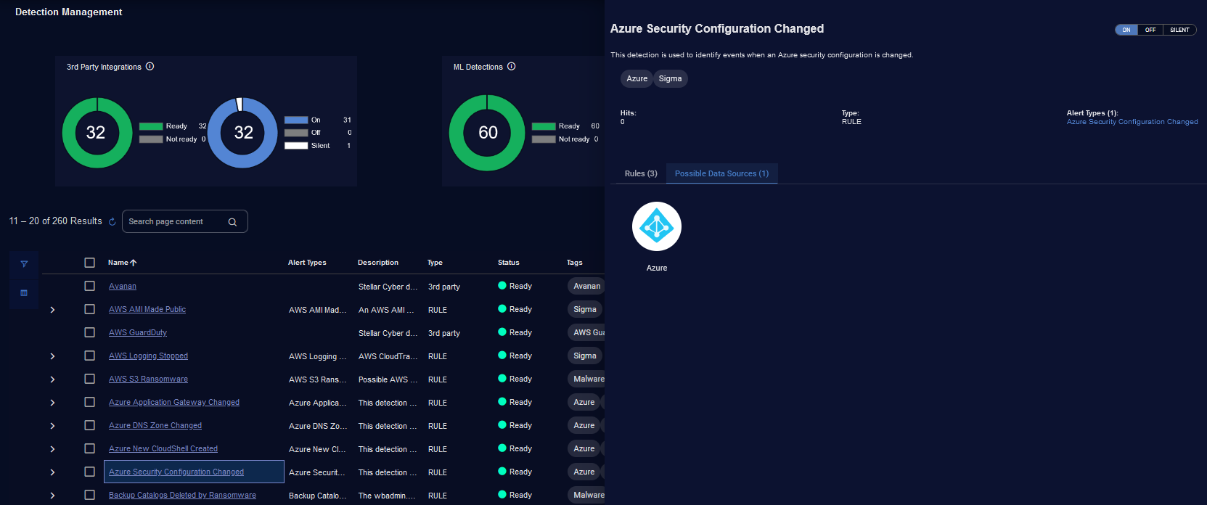Expand the Backup Catalogs Deleted by Ransomware row
Viewport: 1207px width, 505px height.
[x=52, y=496]
